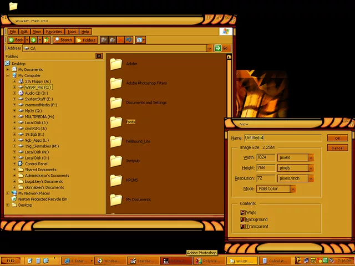355x266 pixels.
Task: Open the Favorites menu
Action: [x=54, y=32]
